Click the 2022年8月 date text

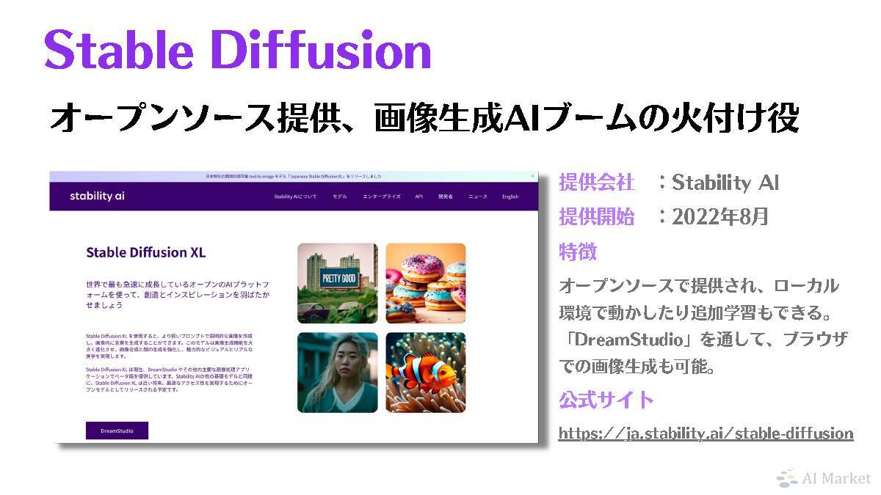click(x=720, y=216)
